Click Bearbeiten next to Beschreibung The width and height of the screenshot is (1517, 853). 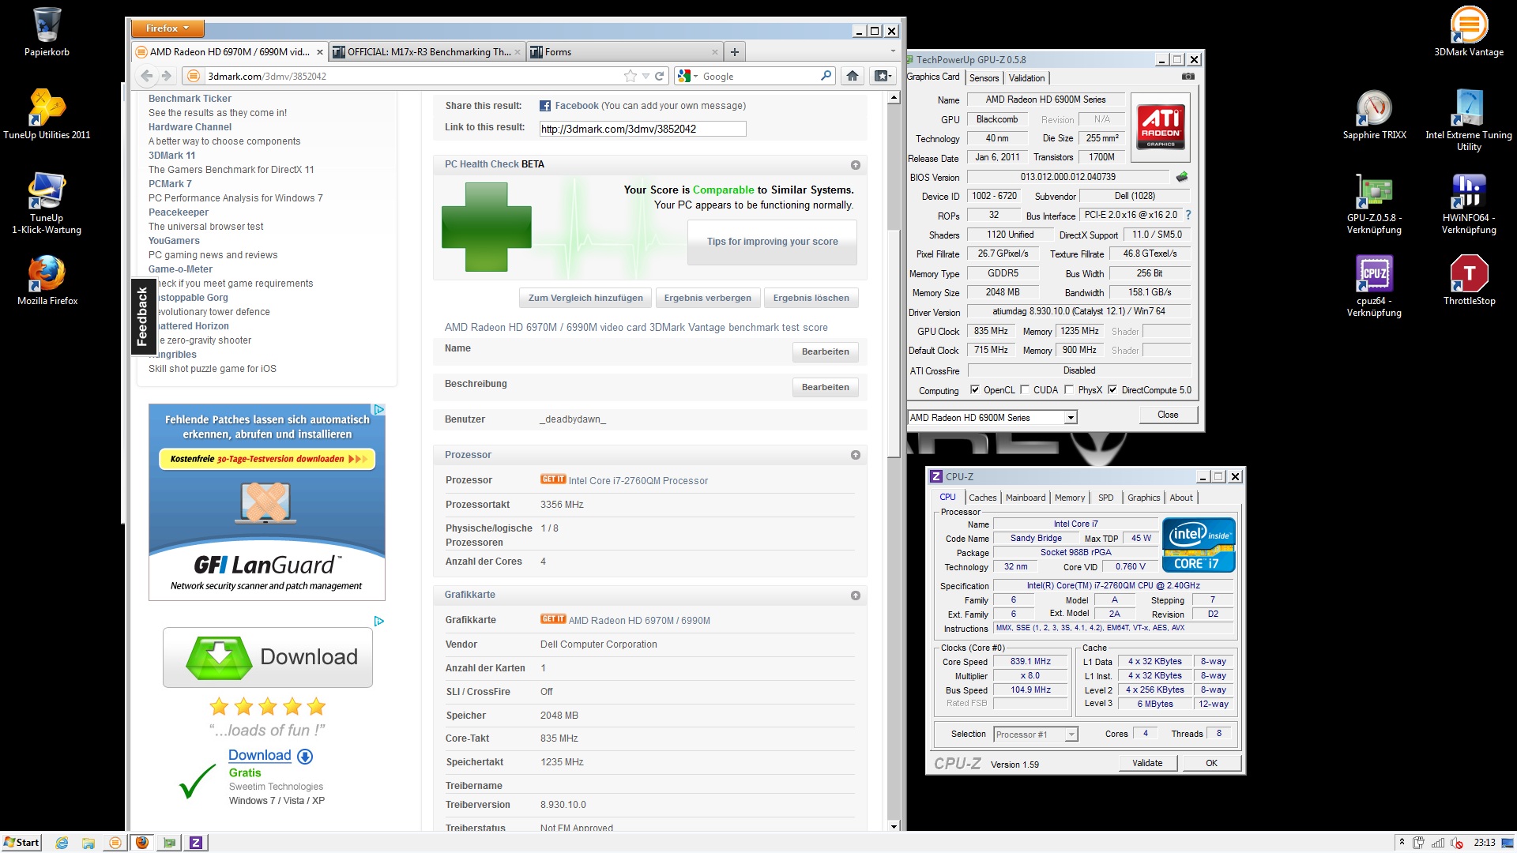[825, 387]
